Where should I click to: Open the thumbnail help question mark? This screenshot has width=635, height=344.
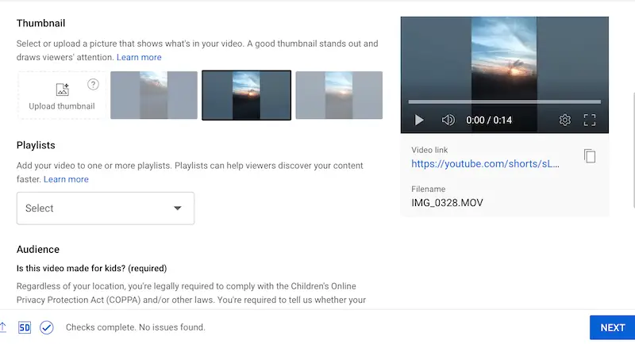tap(93, 85)
